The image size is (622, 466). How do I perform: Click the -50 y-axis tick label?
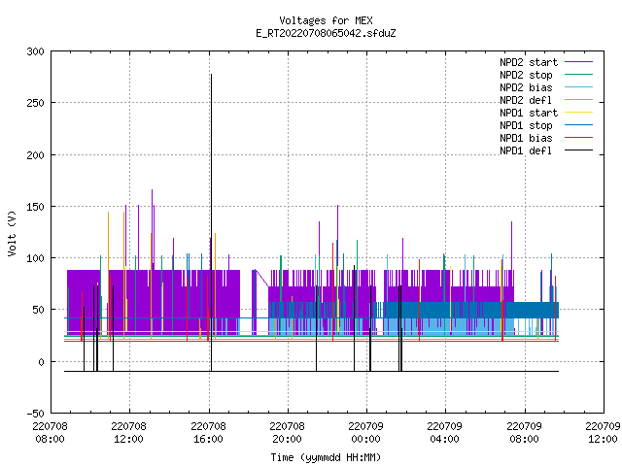[x=35, y=414]
